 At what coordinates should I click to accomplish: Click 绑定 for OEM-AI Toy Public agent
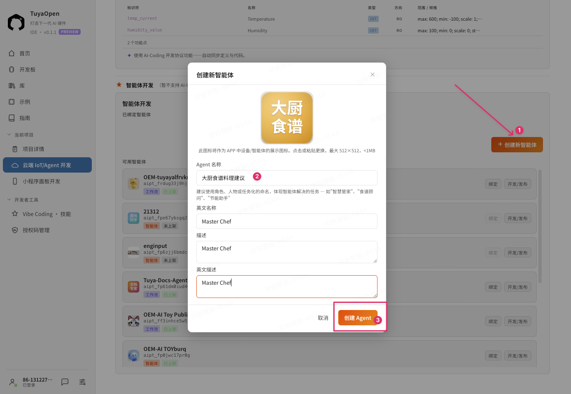pyautogui.click(x=493, y=322)
